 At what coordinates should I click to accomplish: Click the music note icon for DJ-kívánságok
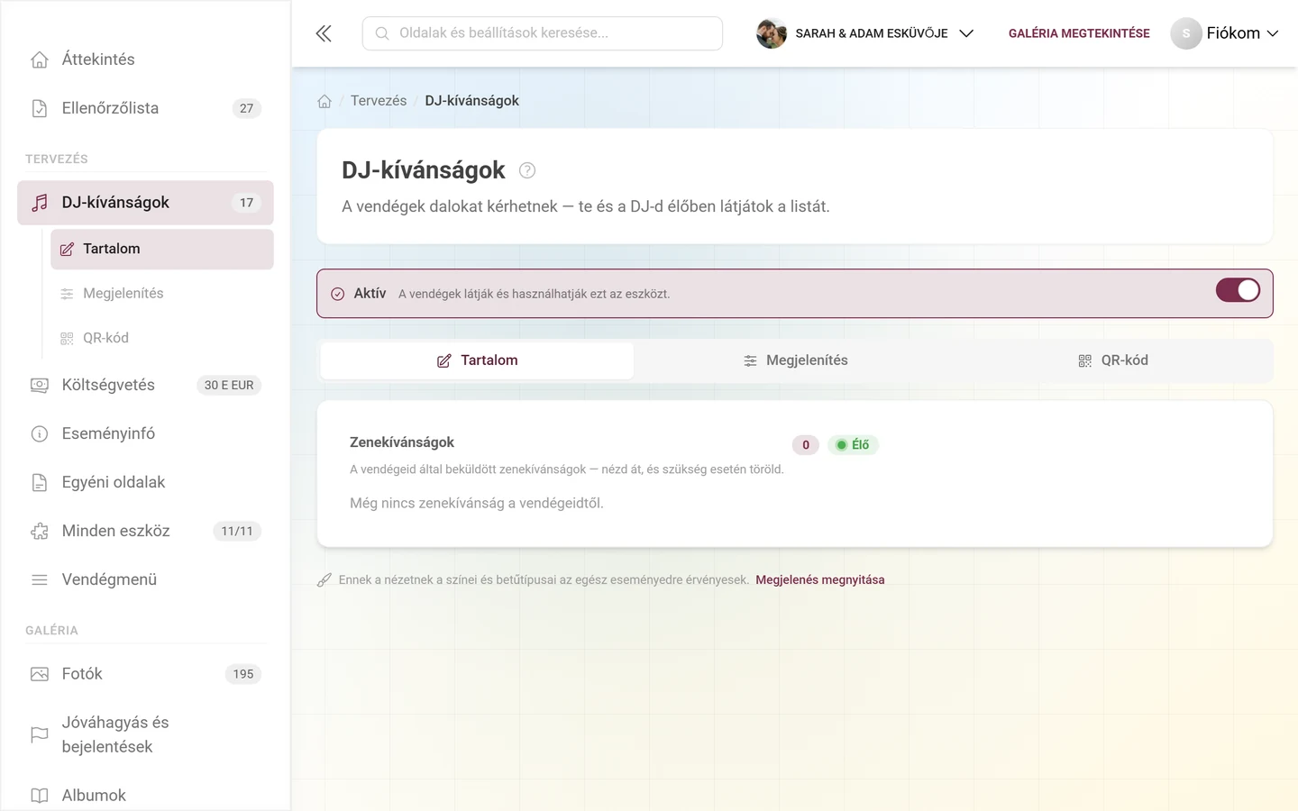tap(40, 203)
